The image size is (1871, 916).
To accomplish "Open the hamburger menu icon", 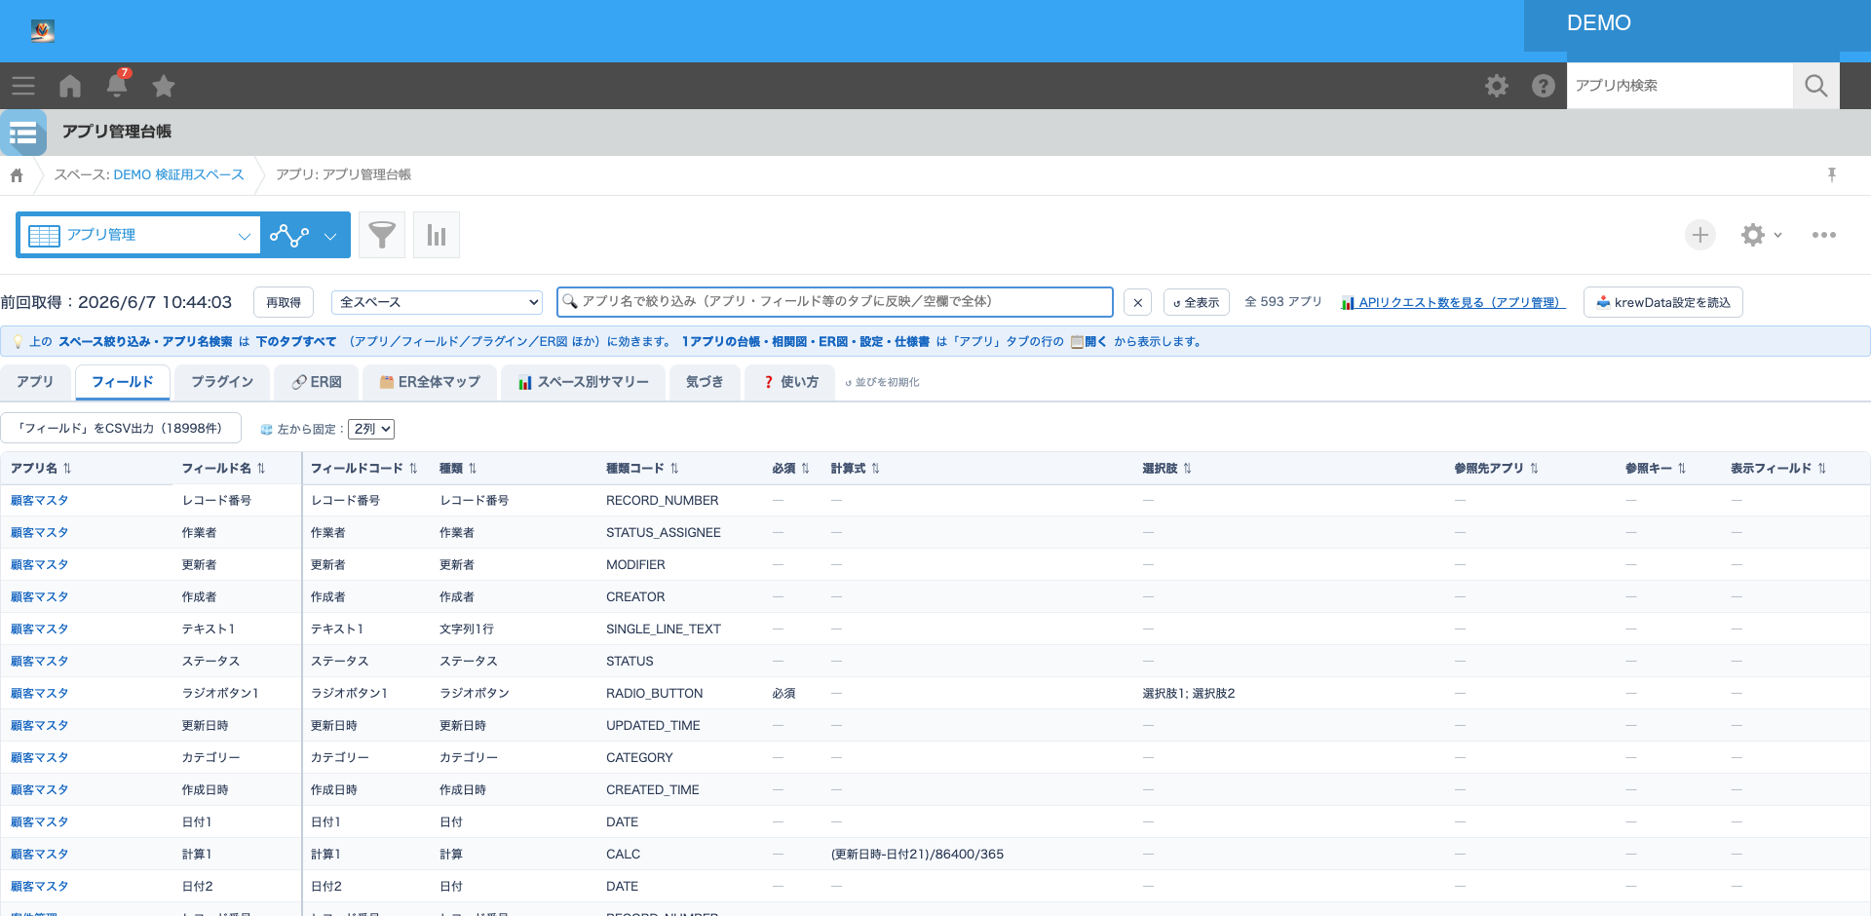I will coord(23,86).
